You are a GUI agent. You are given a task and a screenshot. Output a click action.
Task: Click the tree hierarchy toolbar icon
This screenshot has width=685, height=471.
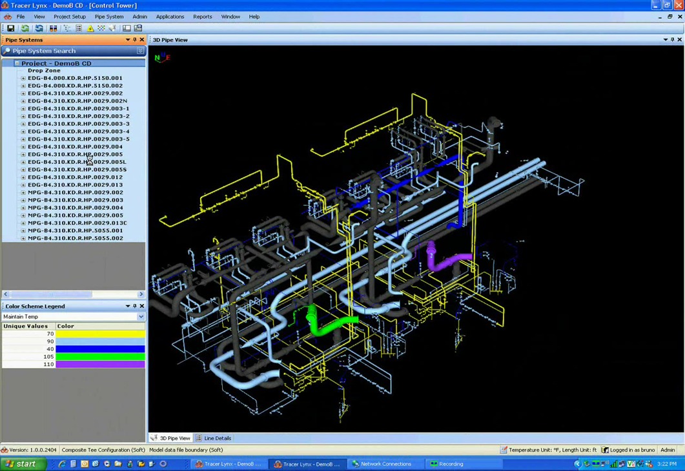67,28
